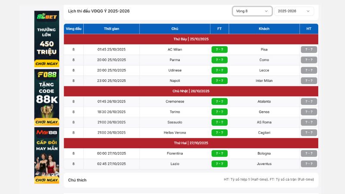The image size is (345, 194).
Task: Click the chevron arrow in Vòng 8 selector
Action: (267, 11)
